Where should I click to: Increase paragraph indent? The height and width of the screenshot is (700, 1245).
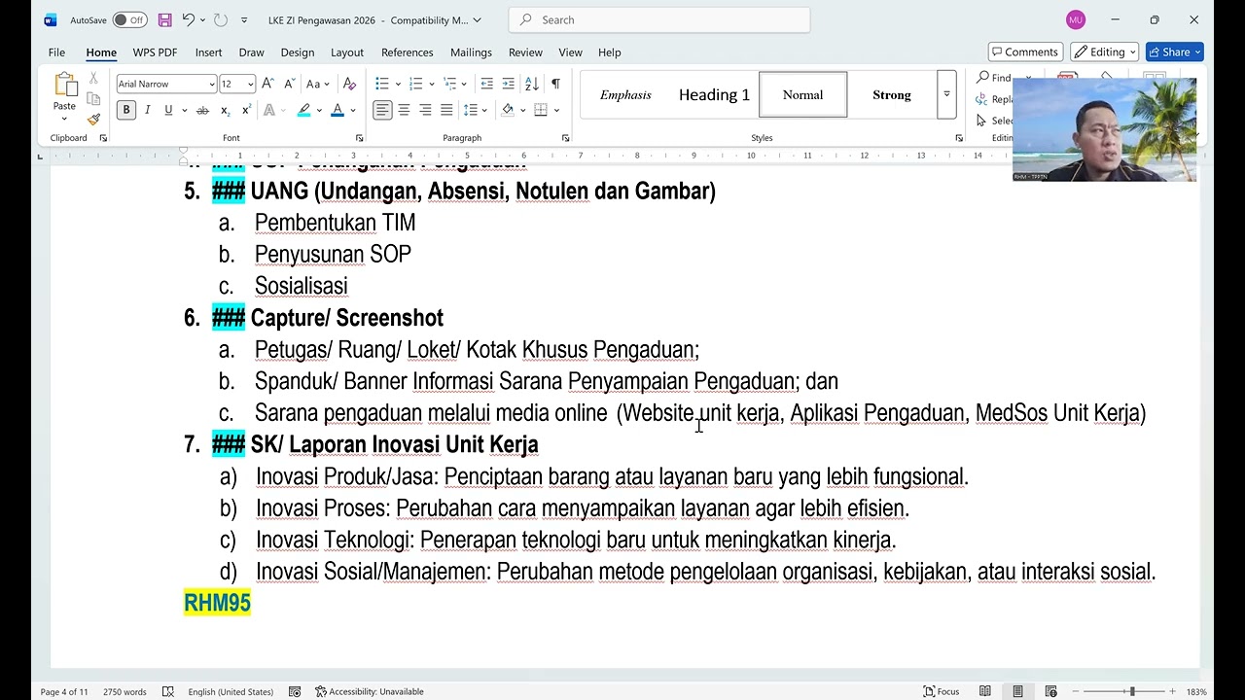pos(508,84)
